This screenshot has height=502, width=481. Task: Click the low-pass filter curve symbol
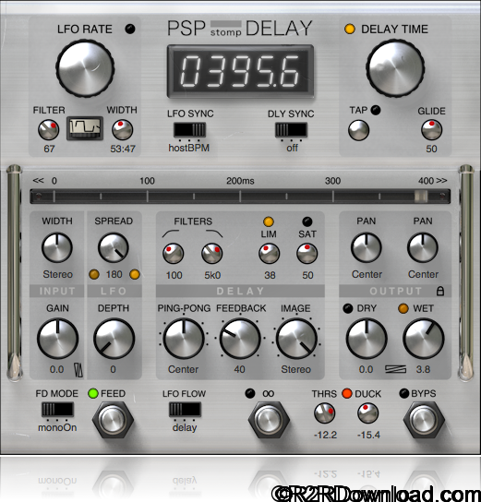point(214,233)
